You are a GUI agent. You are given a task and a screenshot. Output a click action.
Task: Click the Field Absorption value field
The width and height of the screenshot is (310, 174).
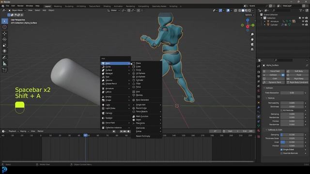(292, 93)
